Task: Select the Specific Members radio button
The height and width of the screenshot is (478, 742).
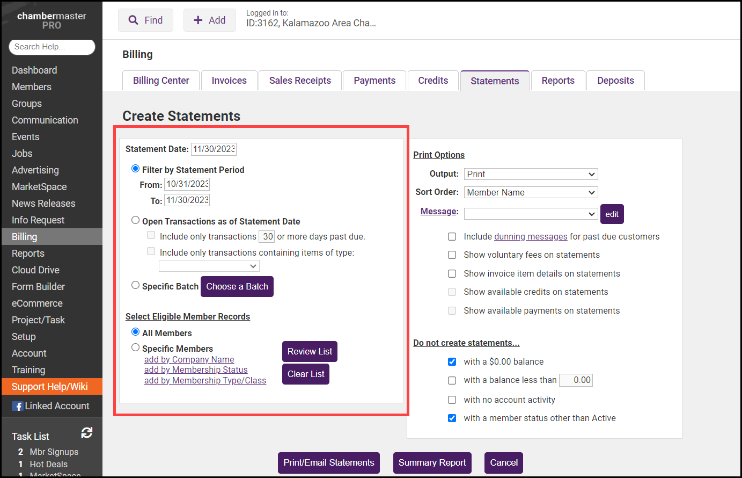Action: click(136, 347)
